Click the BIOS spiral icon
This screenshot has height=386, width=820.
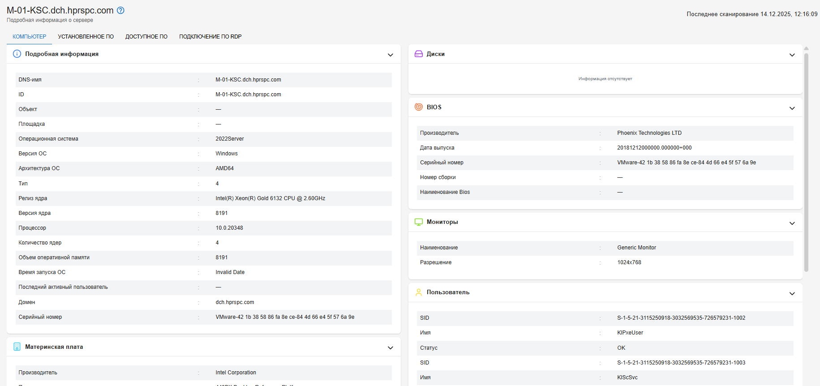point(419,107)
